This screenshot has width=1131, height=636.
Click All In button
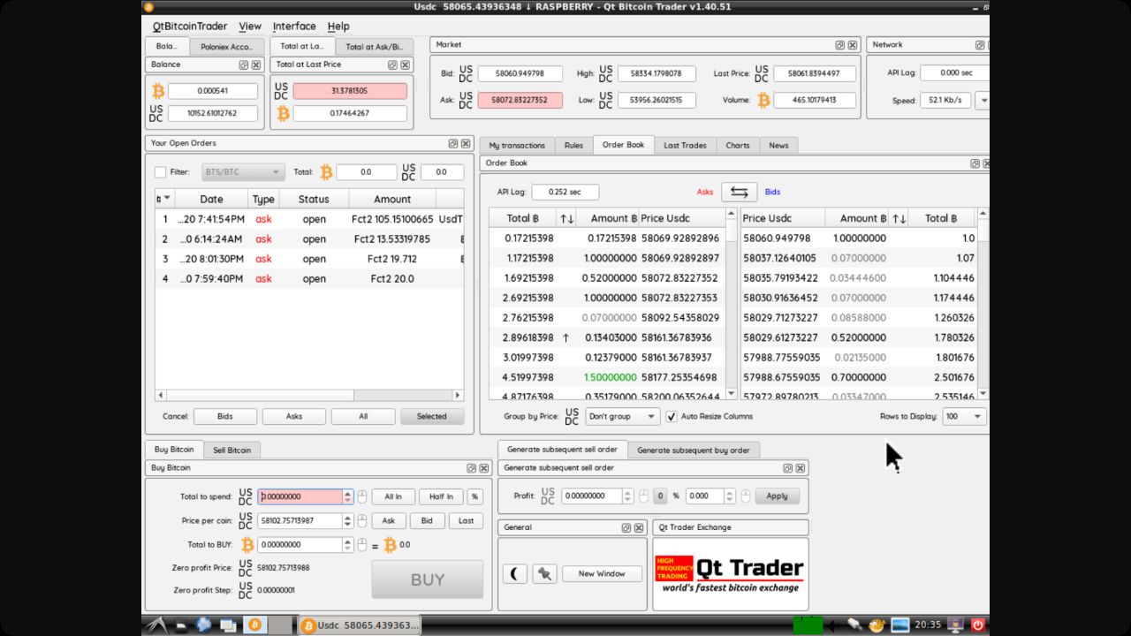point(393,497)
